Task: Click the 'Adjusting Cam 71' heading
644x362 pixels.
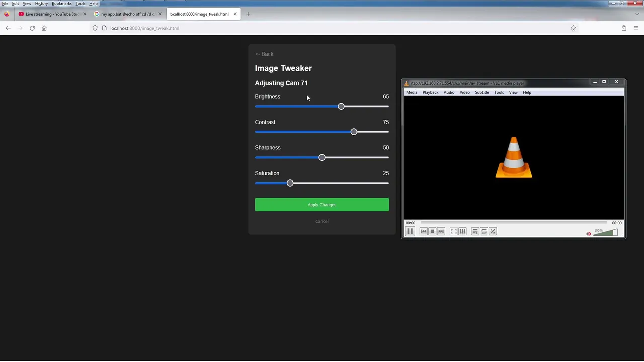Action: pos(281,83)
